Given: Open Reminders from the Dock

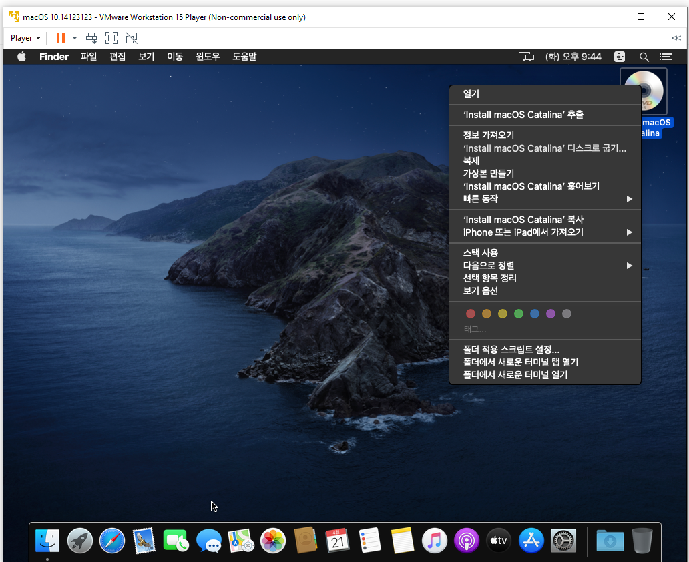Looking at the screenshot, I should point(370,541).
